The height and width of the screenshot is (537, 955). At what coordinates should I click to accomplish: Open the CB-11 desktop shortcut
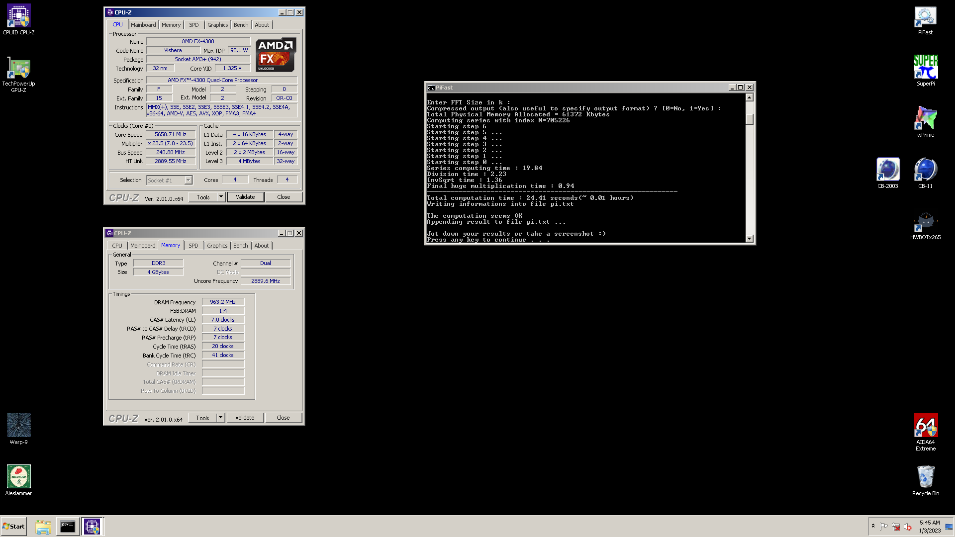925,173
